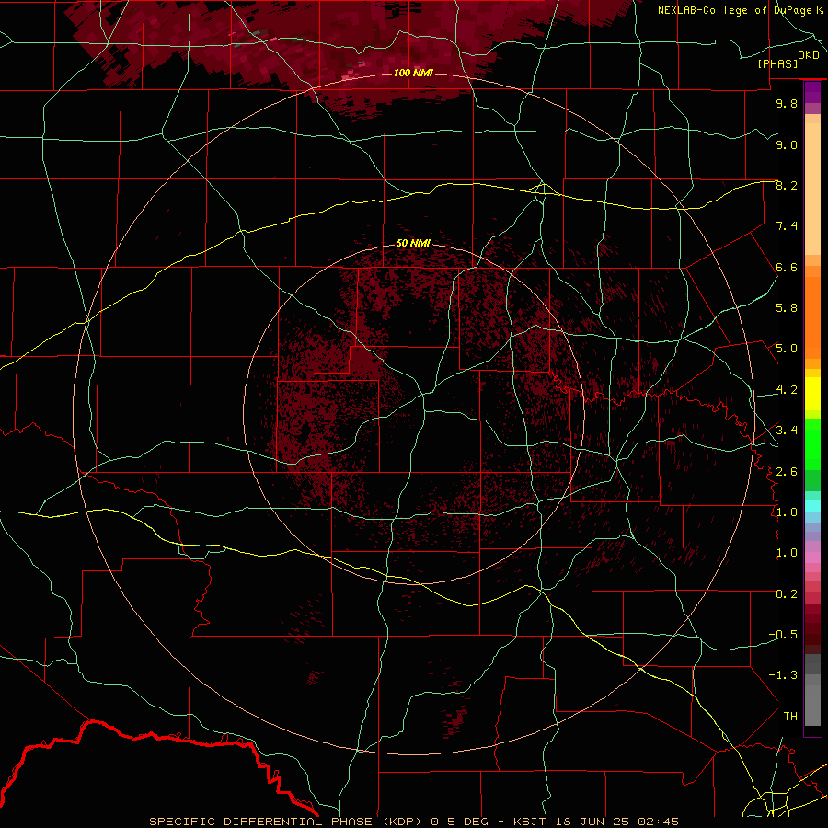Select the 9.8 value on the color scale
The image size is (828, 828).
point(787,103)
